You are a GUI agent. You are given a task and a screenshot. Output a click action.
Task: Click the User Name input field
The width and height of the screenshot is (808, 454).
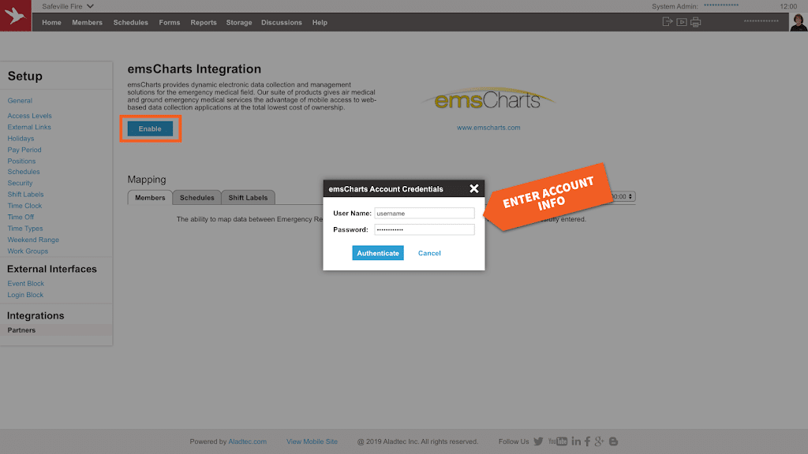tap(424, 213)
